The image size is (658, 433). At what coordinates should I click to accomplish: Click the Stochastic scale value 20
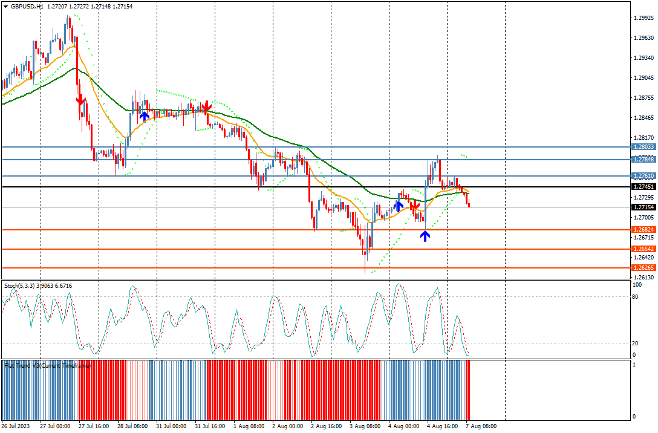click(x=636, y=343)
